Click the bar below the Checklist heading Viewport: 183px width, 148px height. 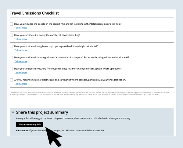[91, 17]
